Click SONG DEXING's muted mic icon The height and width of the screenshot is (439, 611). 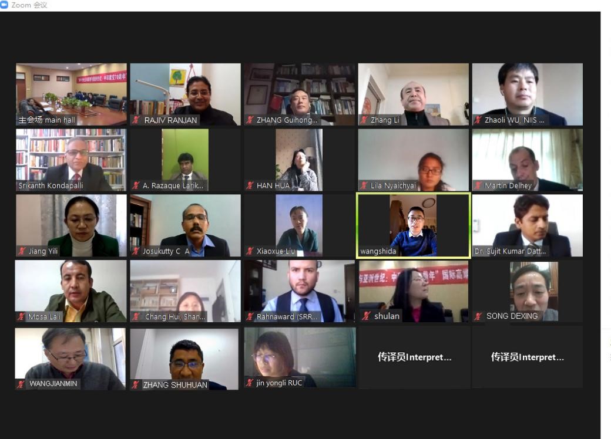pos(478,316)
